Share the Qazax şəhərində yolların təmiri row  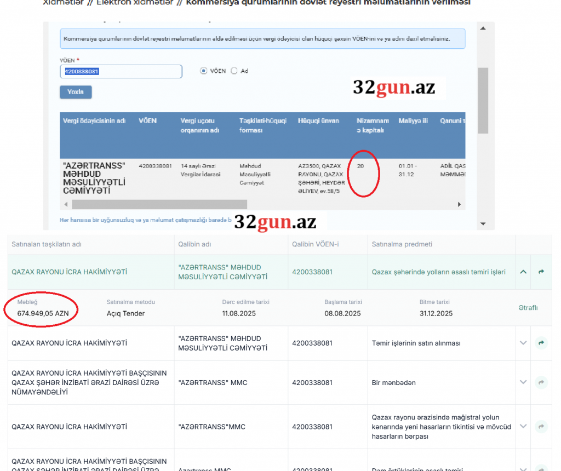tap(541, 272)
